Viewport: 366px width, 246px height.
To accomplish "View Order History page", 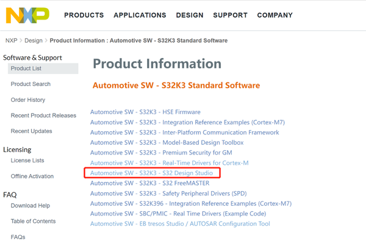I will [28, 99].
